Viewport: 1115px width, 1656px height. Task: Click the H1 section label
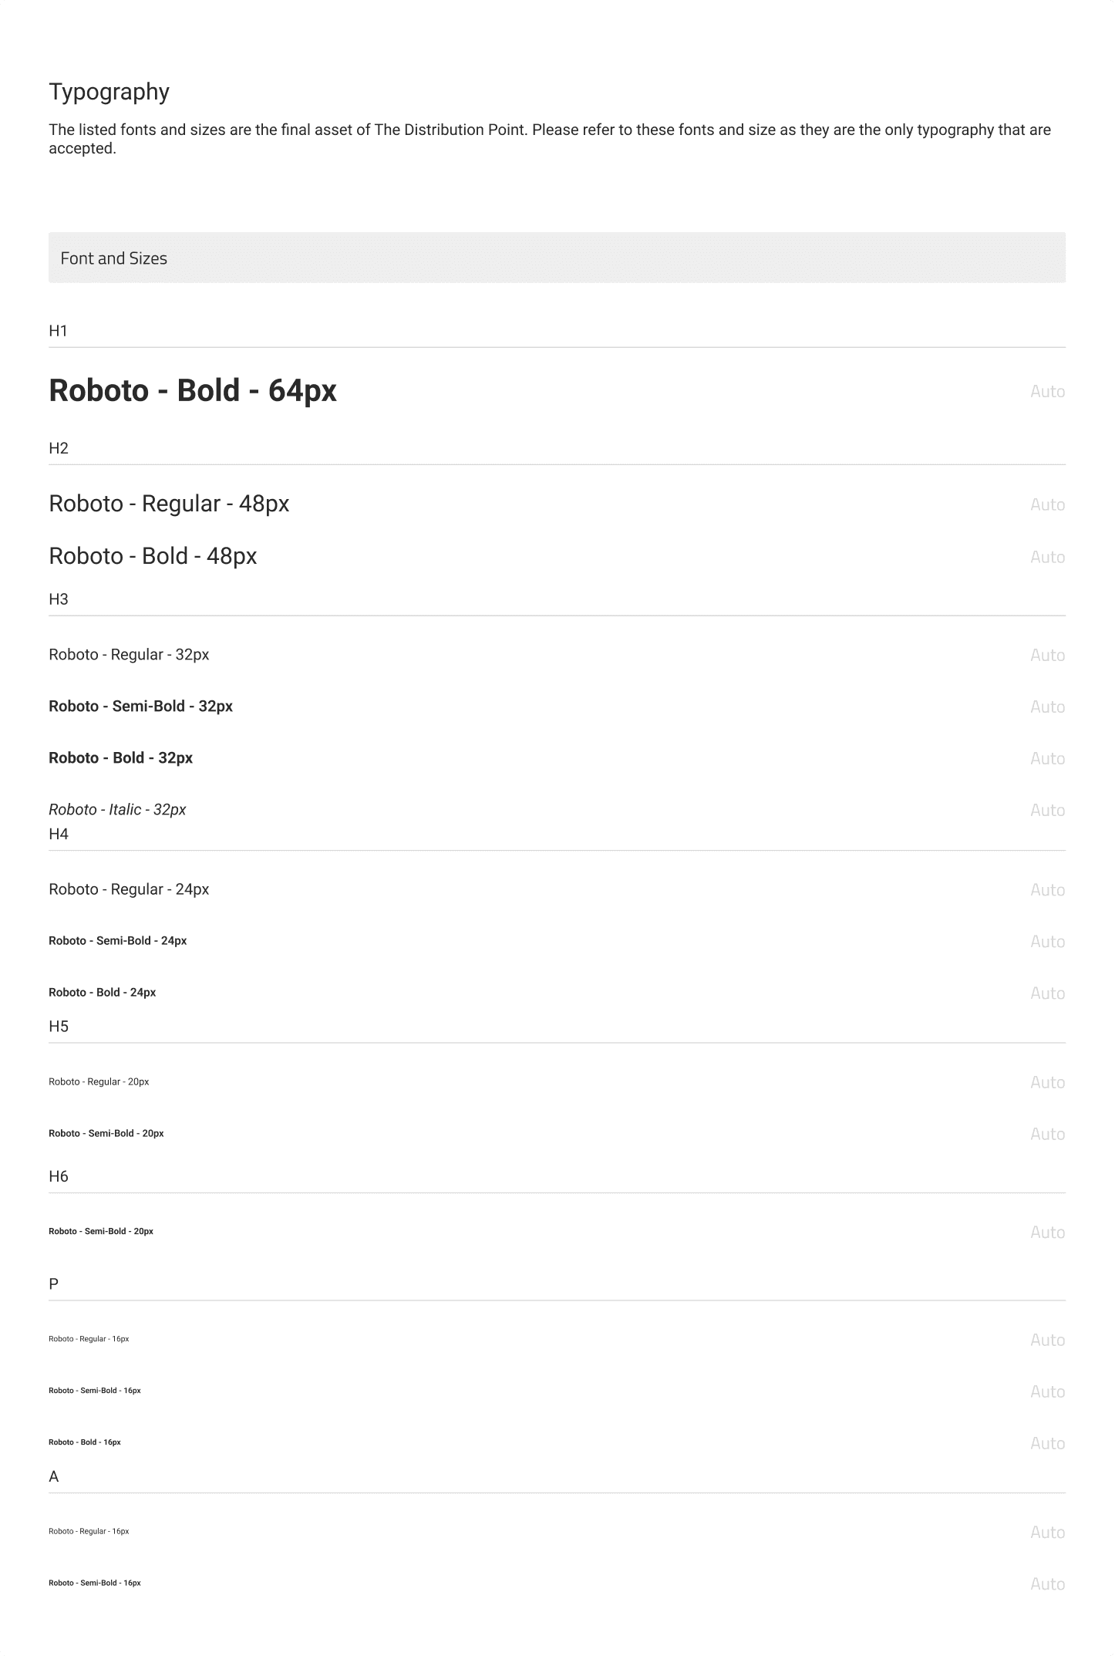click(x=58, y=331)
